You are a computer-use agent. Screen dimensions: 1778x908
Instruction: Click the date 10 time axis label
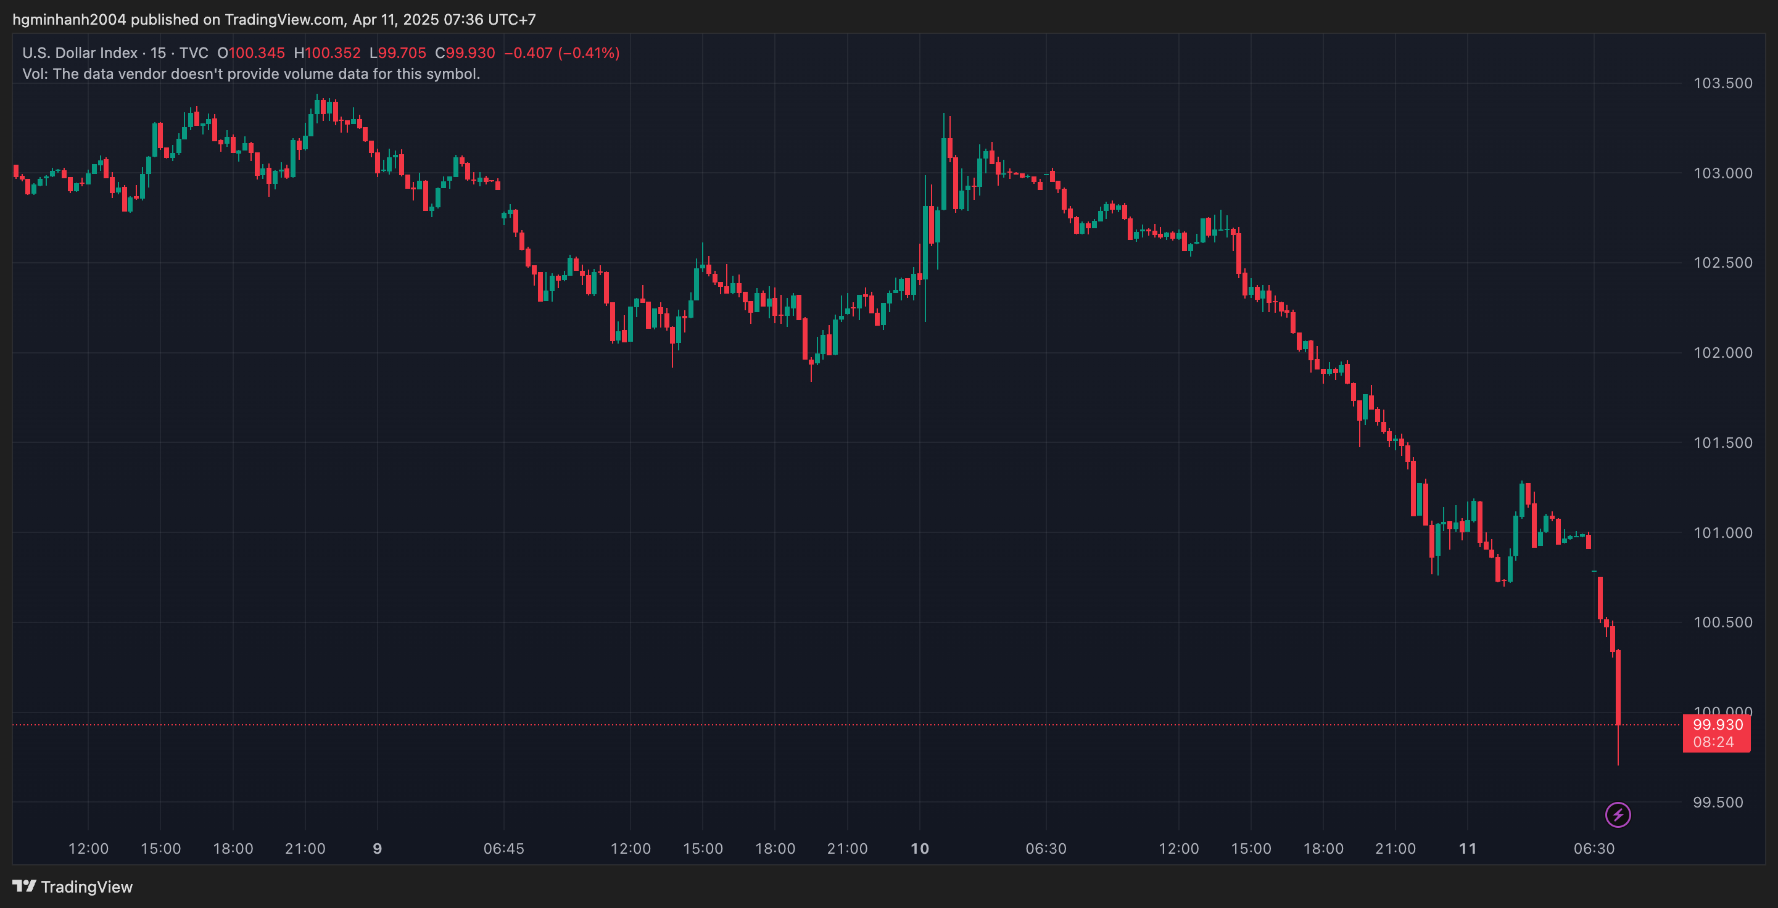pyautogui.click(x=919, y=849)
